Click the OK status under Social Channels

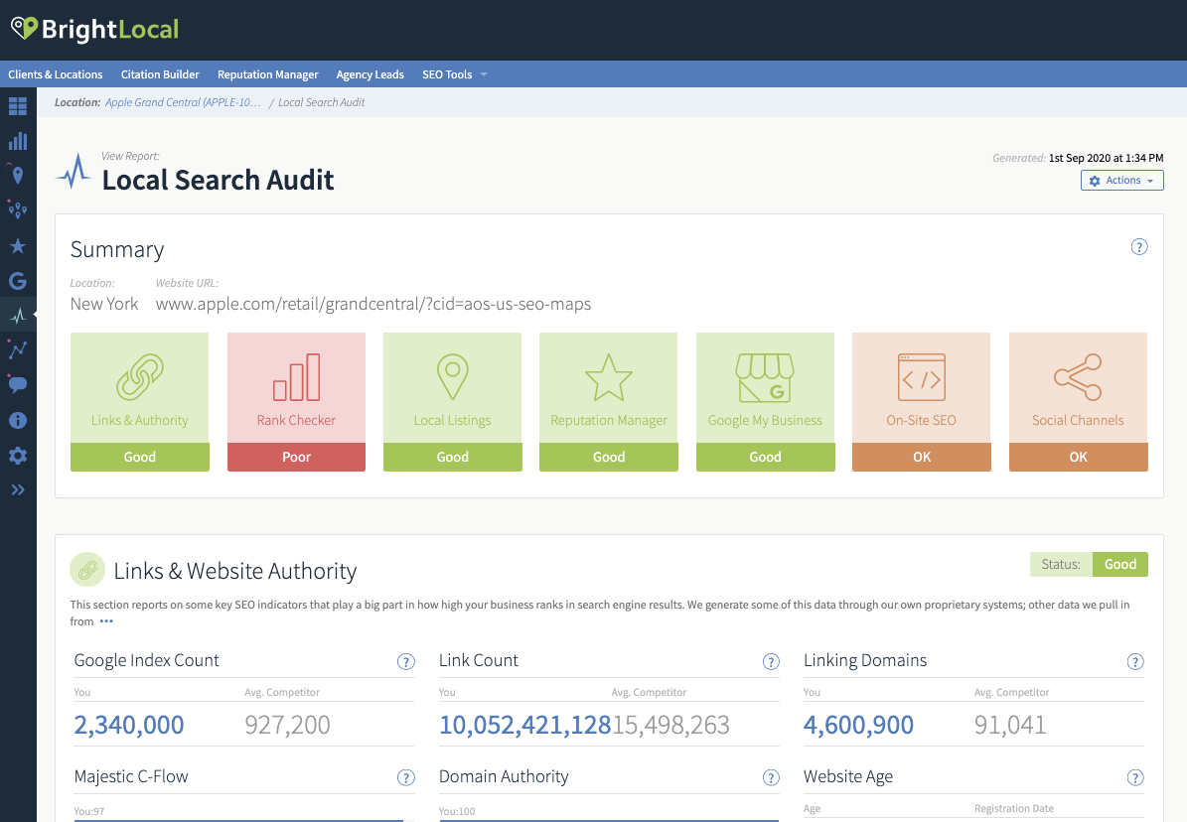(x=1078, y=458)
